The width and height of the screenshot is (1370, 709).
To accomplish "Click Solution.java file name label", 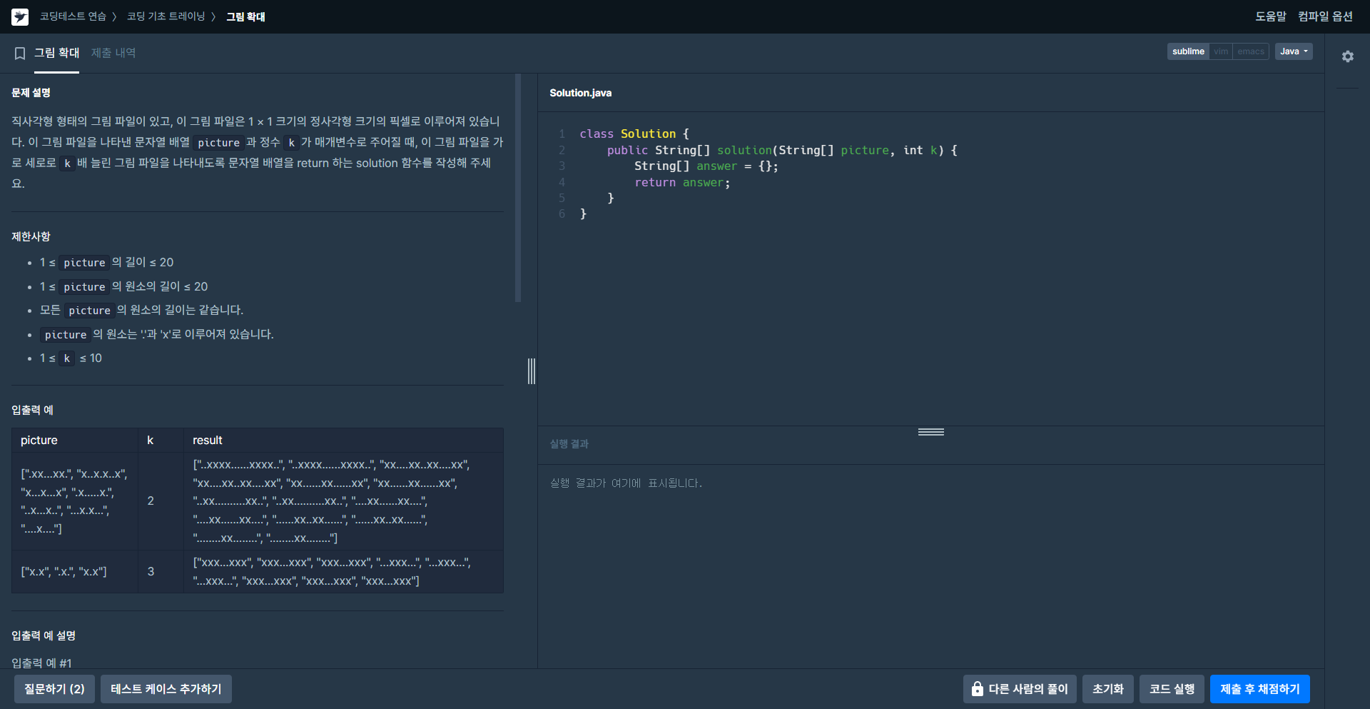I will click(x=580, y=93).
